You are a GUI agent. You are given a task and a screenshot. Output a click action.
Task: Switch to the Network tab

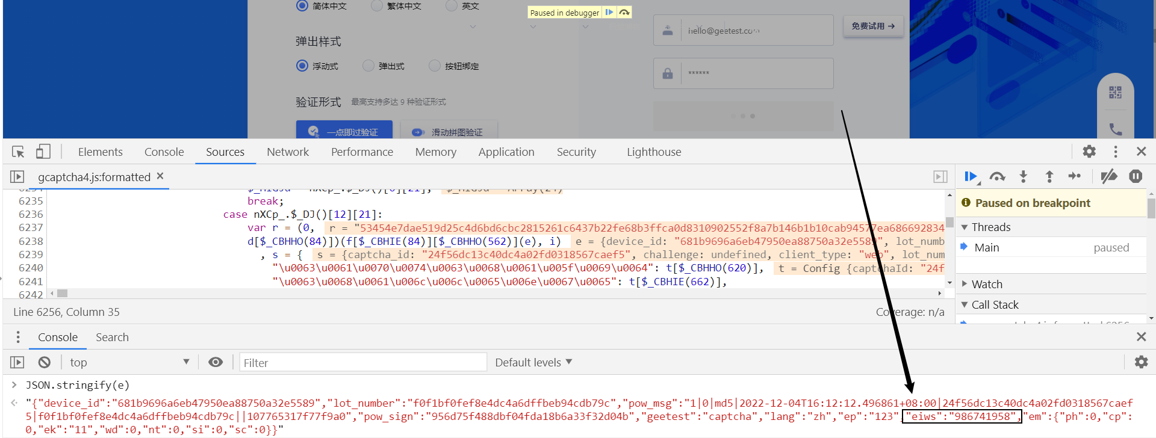[x=288, y=152]
